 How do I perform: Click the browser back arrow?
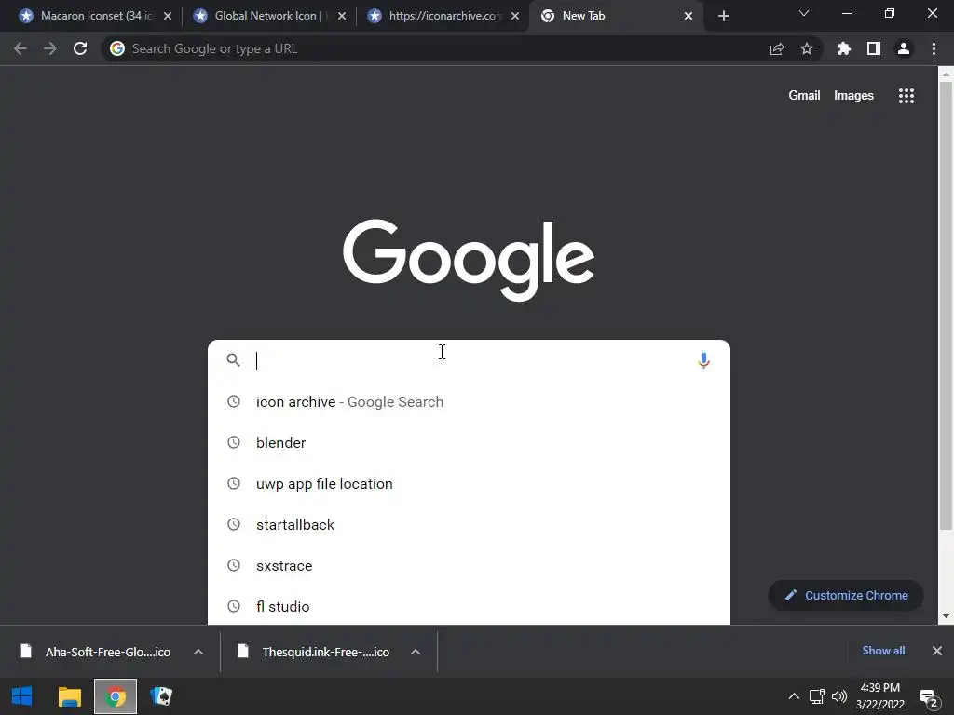pyautogui.click(x=20, y=48)
